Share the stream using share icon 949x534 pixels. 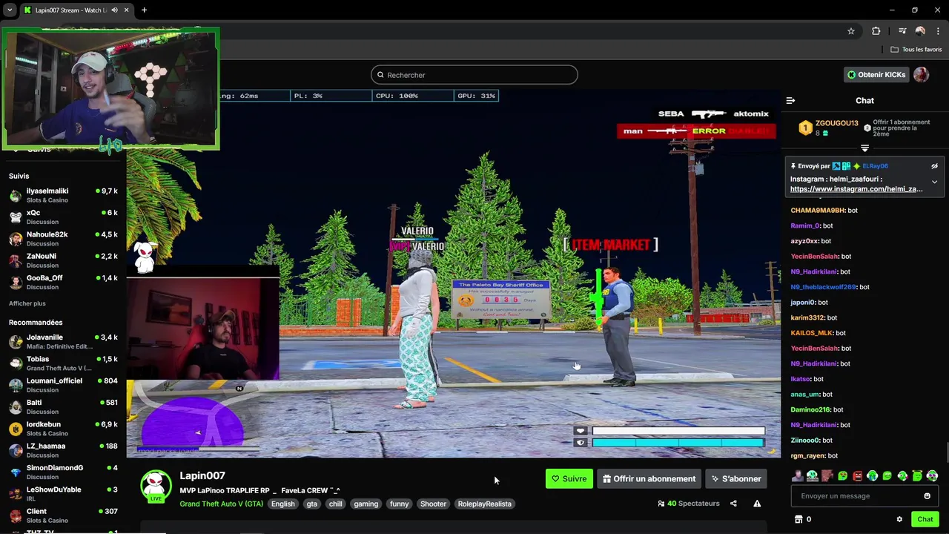click(733, 504)
